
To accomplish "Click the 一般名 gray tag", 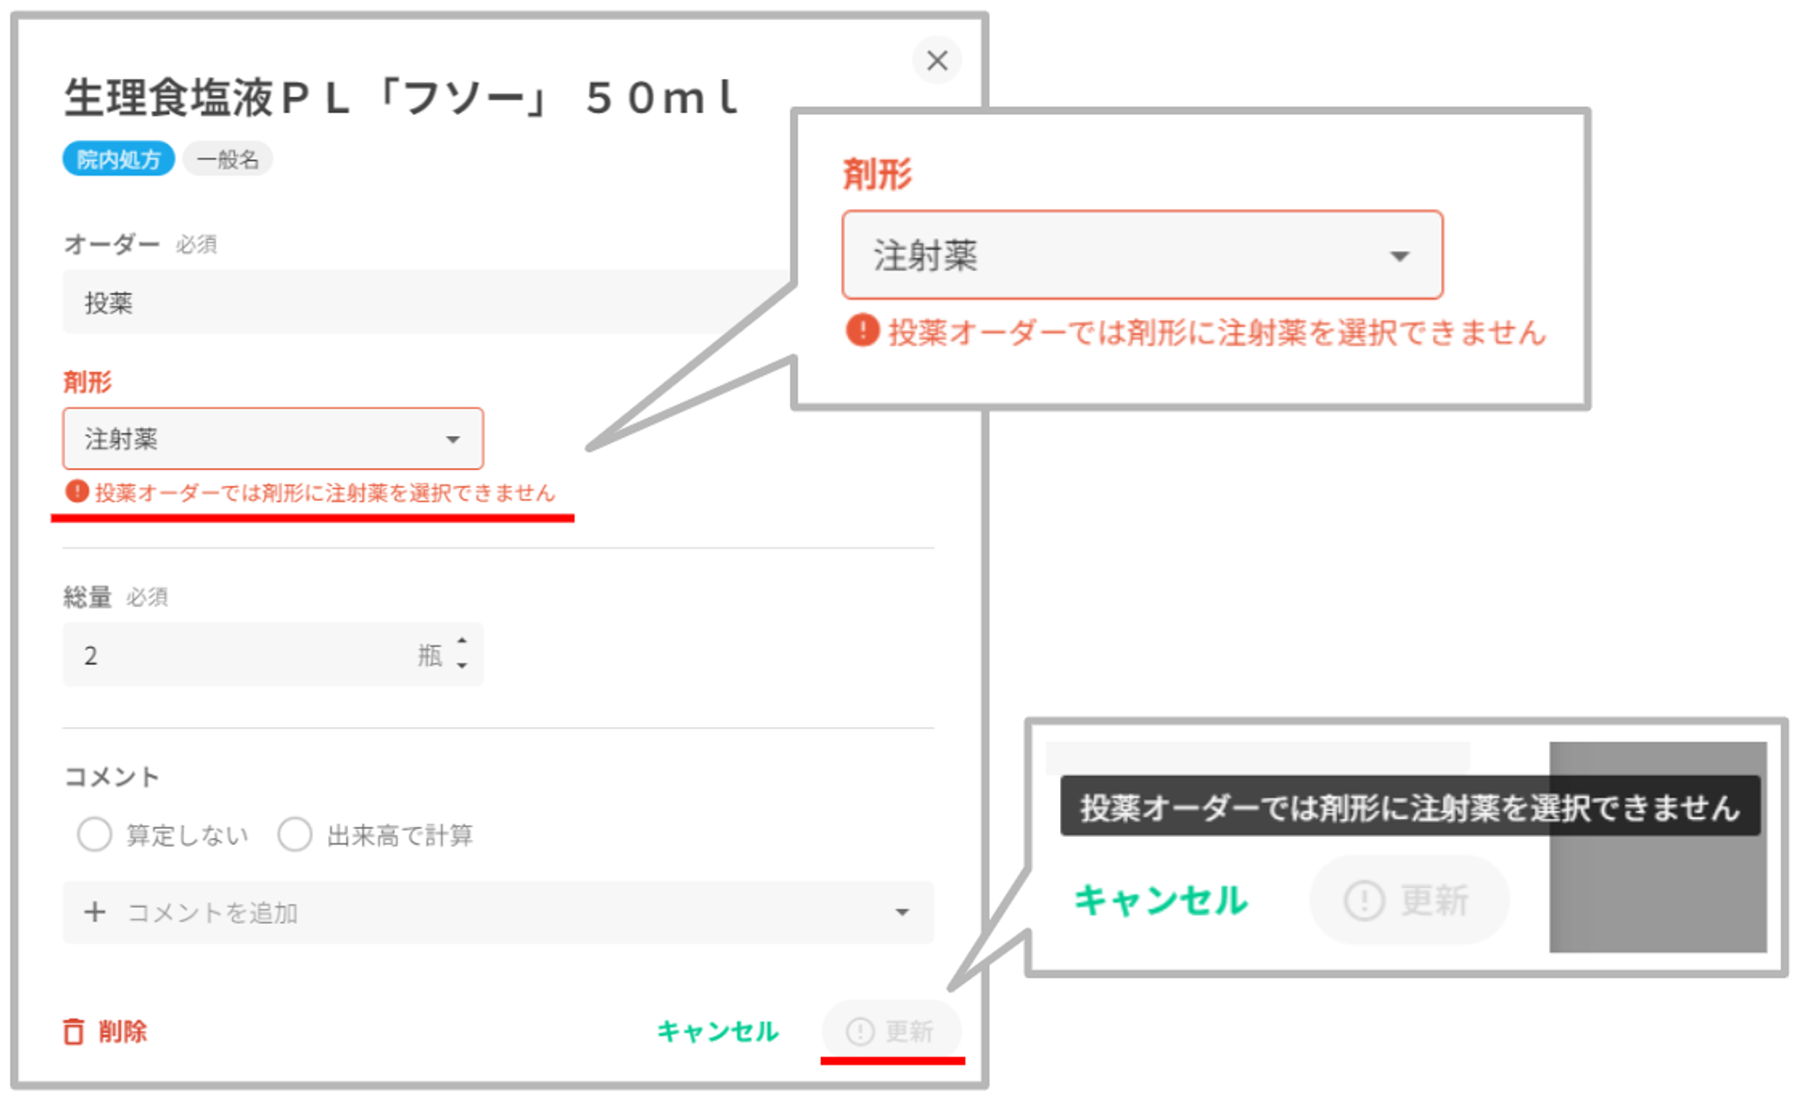I will click(x=227, y=159).
